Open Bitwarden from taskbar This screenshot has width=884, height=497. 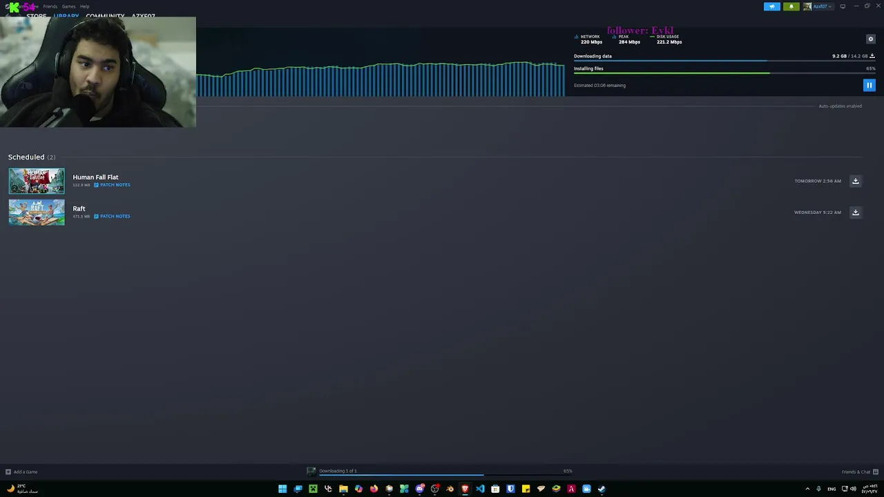tap(510, 489)
